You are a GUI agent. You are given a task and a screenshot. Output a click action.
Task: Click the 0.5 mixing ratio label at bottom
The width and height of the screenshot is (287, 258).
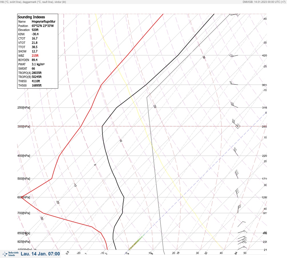[x=67, y=253]
